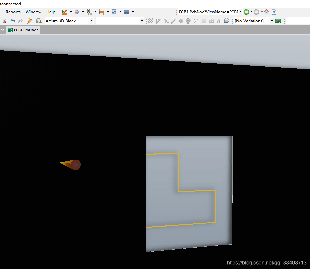This screenshot has width=310, height=269.
Task: Click the route track icon
Action: click(x=158, y=21)
